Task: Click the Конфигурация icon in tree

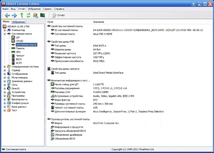Action: [9, 103]
